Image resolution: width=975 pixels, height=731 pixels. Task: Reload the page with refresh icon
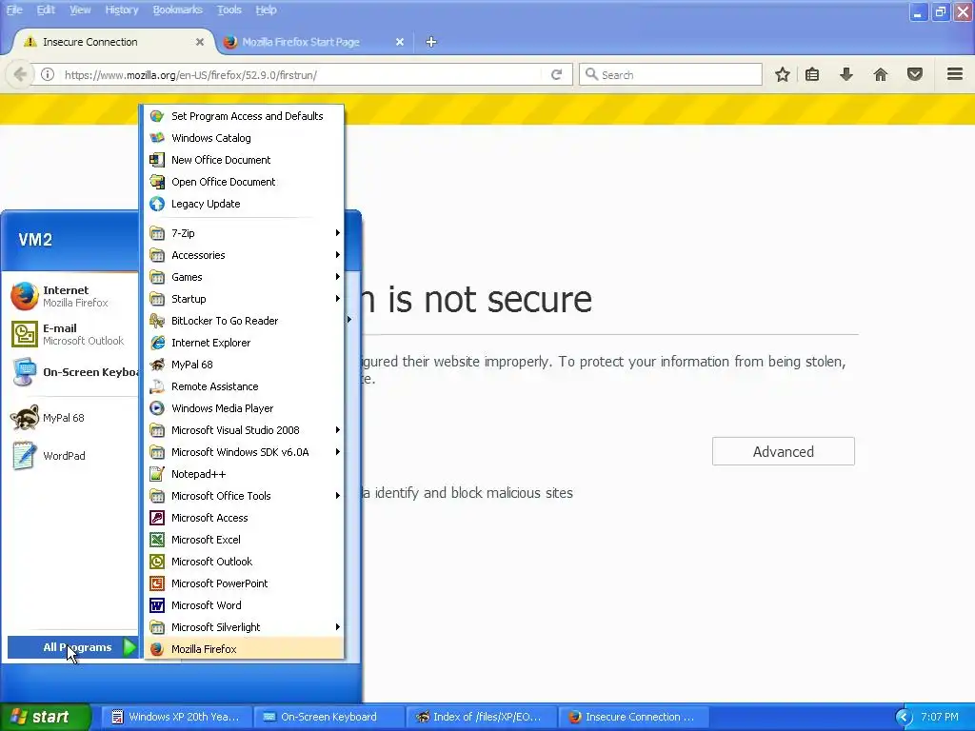(556, 74)
